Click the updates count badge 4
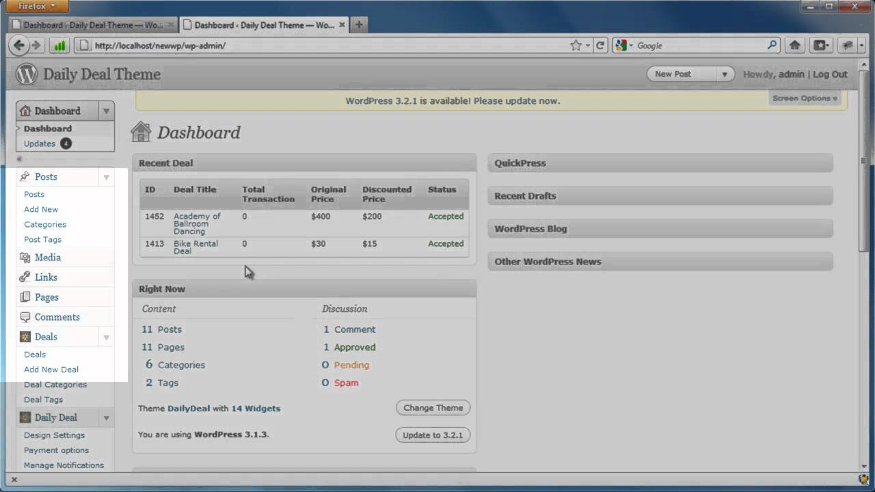 point(66,143)
